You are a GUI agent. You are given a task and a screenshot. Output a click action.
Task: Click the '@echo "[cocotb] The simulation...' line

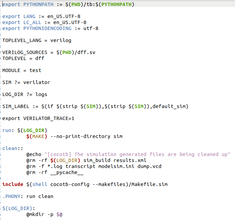click(128, 154)
